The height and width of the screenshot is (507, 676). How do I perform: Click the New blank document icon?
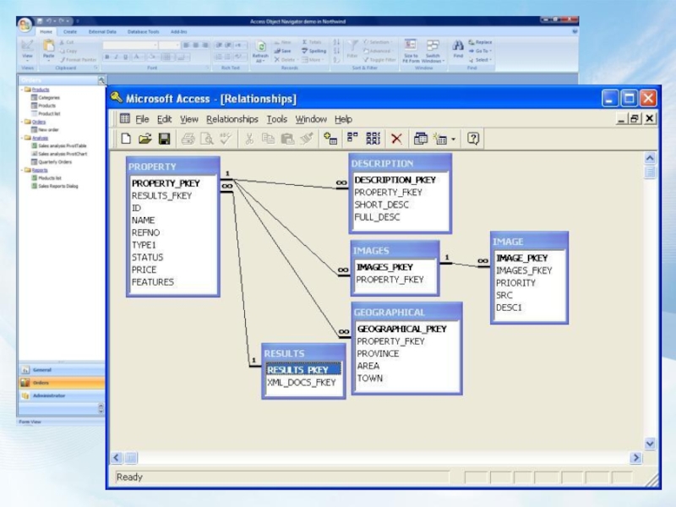126,139
